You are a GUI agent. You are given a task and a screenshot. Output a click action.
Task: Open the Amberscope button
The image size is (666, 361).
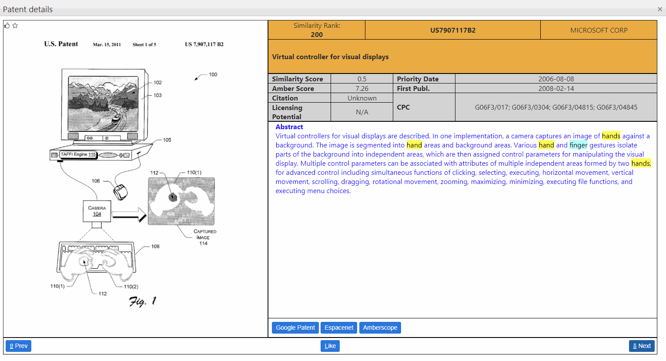380,328
